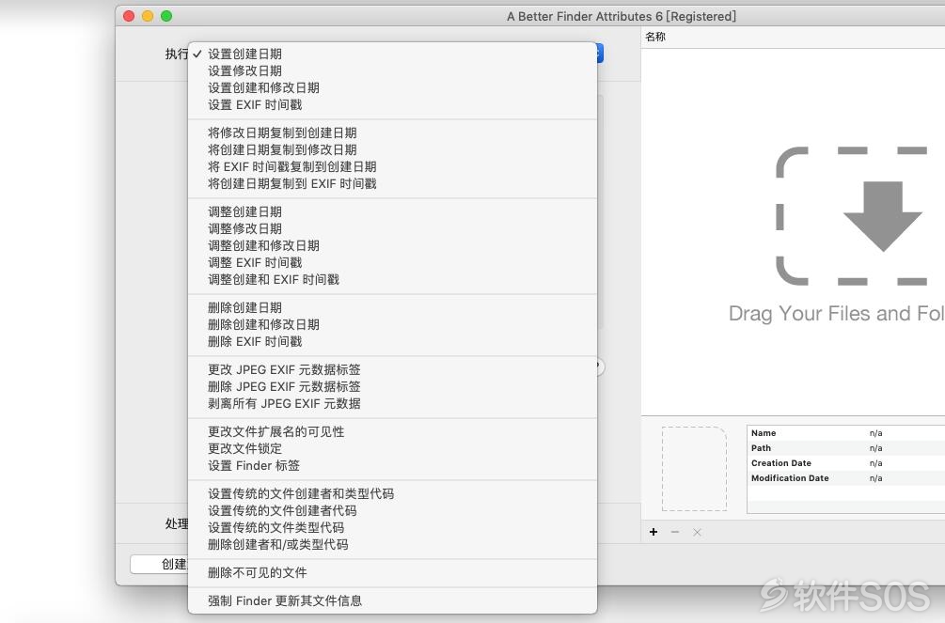Choose 剥离所有 JPEG EXIF 元数据
945x623 pixels.
[392, 403]
